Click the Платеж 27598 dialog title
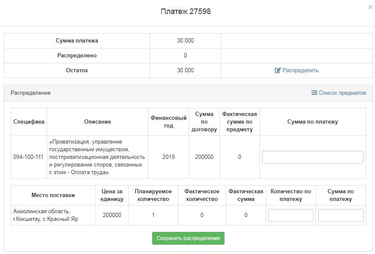375x254 pixels. coord(186,11)
